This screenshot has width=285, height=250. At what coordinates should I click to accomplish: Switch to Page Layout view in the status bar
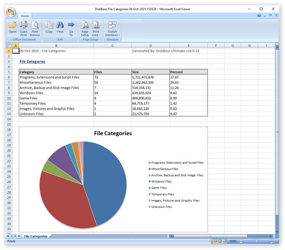tap(220, 241)
